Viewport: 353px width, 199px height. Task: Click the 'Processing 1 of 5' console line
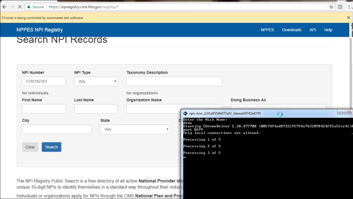(x=202, y=140)
